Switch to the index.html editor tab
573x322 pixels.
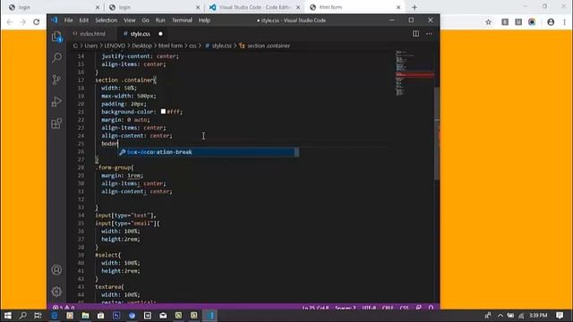click(x=91, y=34)
